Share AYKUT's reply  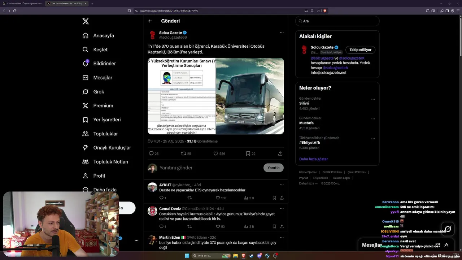(282, 198)
